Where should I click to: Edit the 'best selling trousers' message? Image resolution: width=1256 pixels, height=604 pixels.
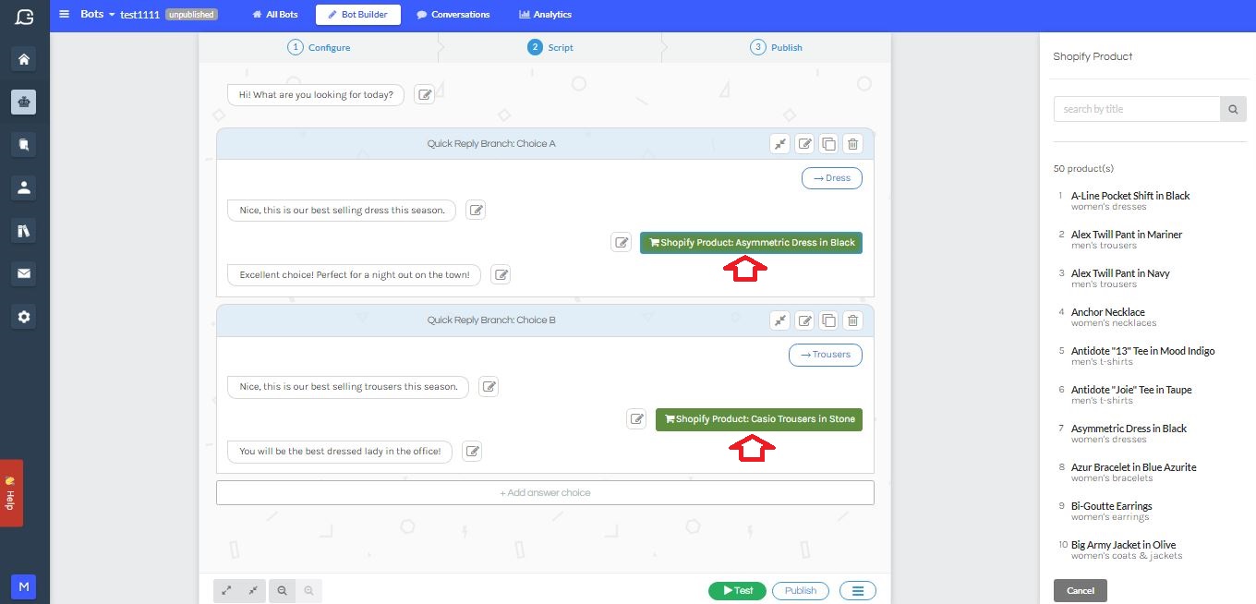489,387
